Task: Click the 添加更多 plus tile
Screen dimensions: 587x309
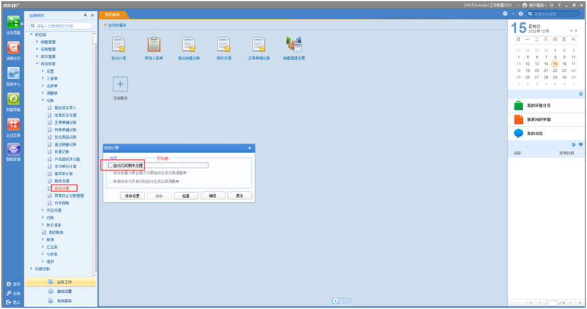Action: click(x=120, y=85)
